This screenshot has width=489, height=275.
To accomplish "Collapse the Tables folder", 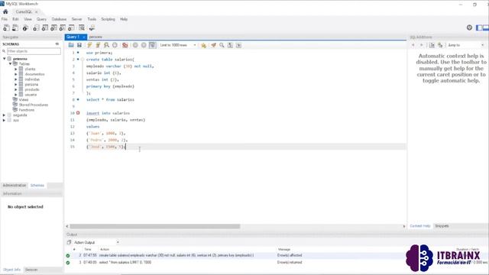I will pos(10,63).
